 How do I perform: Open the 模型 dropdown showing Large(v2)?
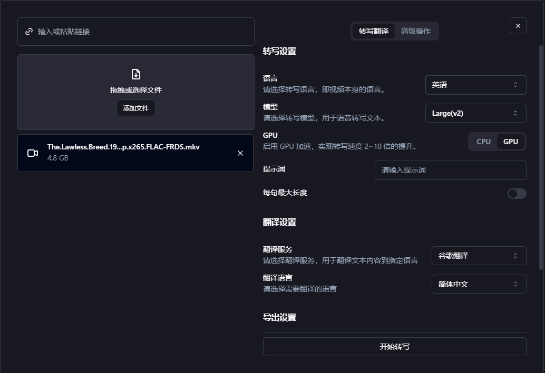pyautogui.click(x=474, y=113)
